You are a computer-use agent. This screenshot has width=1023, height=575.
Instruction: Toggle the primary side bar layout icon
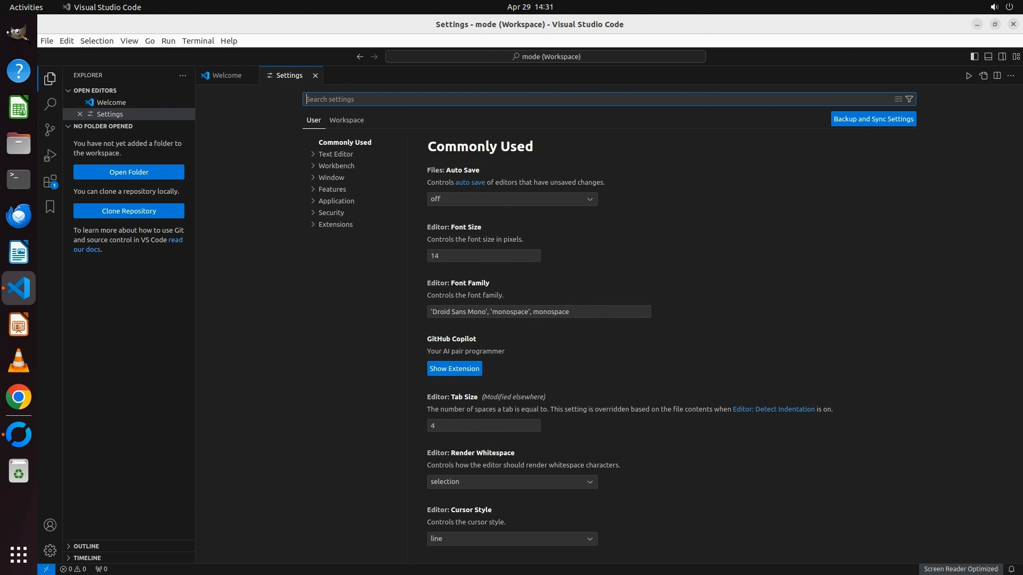(x=974, y=56)
